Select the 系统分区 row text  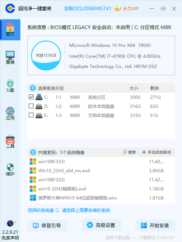pyautogui.click(x=97, y=97)
